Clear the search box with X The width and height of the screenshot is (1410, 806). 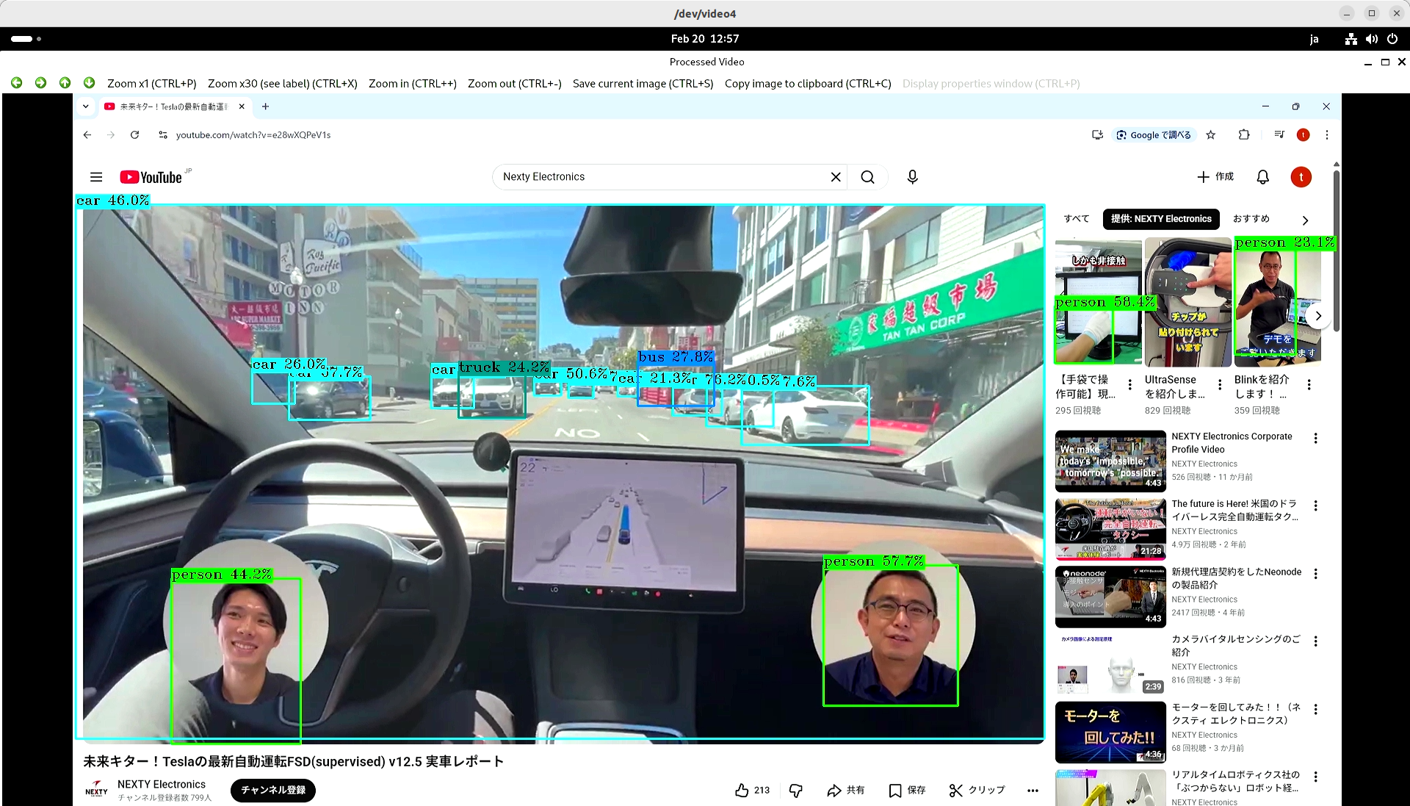coord(835,177)
